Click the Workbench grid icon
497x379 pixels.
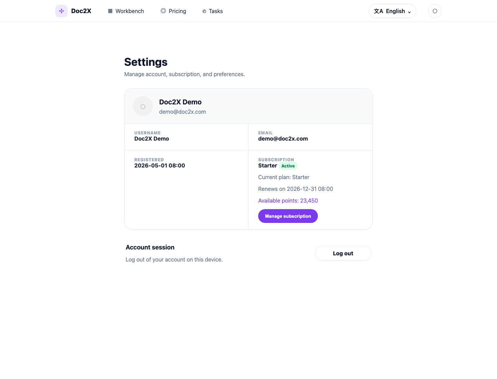pyautogui.click(x=110, y=11)
